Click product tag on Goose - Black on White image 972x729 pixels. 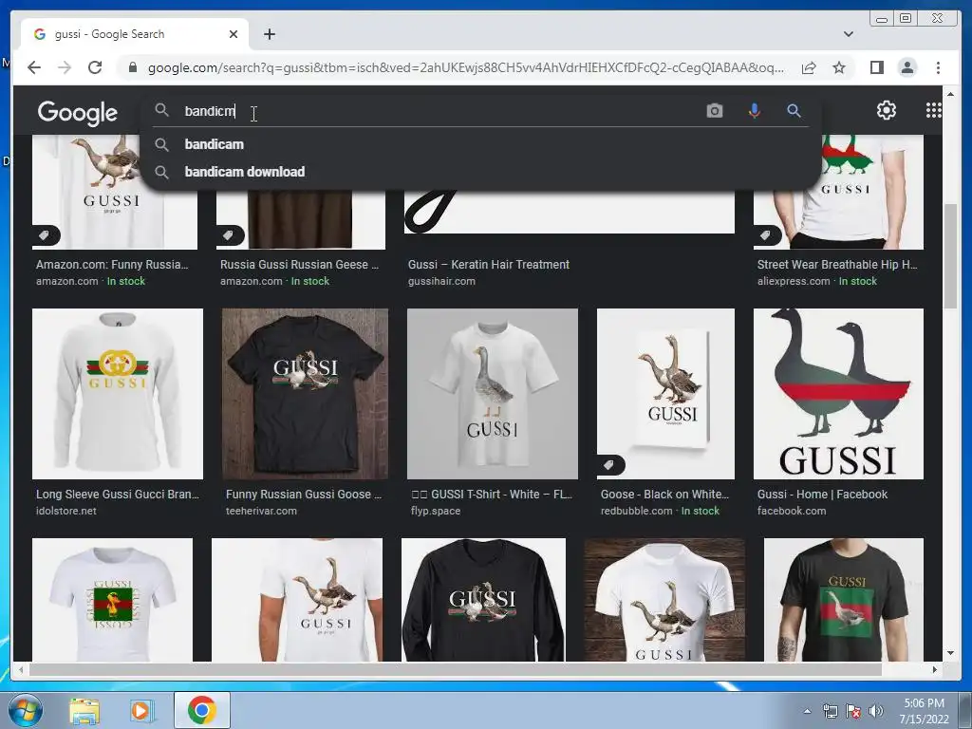click(610, 465)
